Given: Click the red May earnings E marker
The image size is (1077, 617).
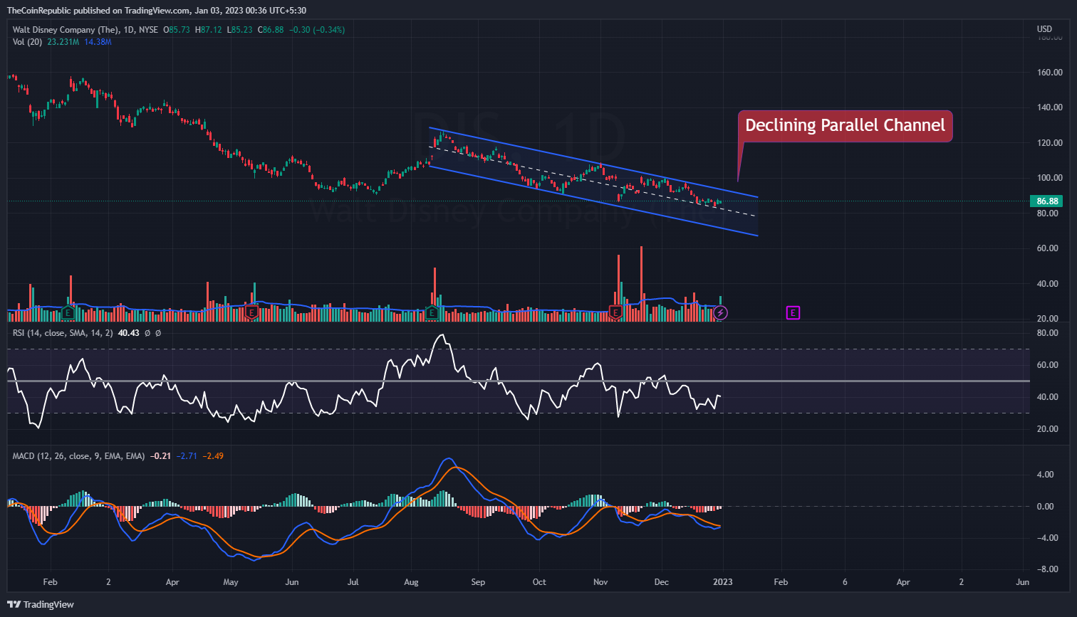Looking at the screenshot, I should pyautogui.click(x=251, y=312).
